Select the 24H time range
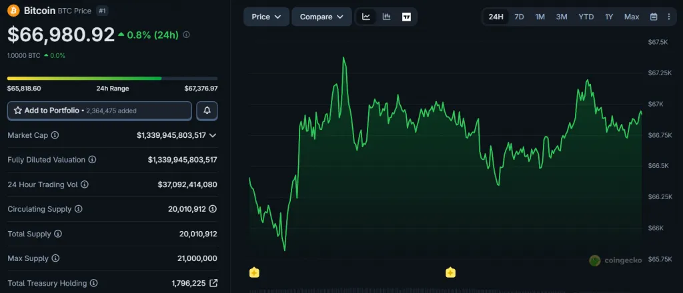Viewport: 683px width, 293px height. click(496, 17)
